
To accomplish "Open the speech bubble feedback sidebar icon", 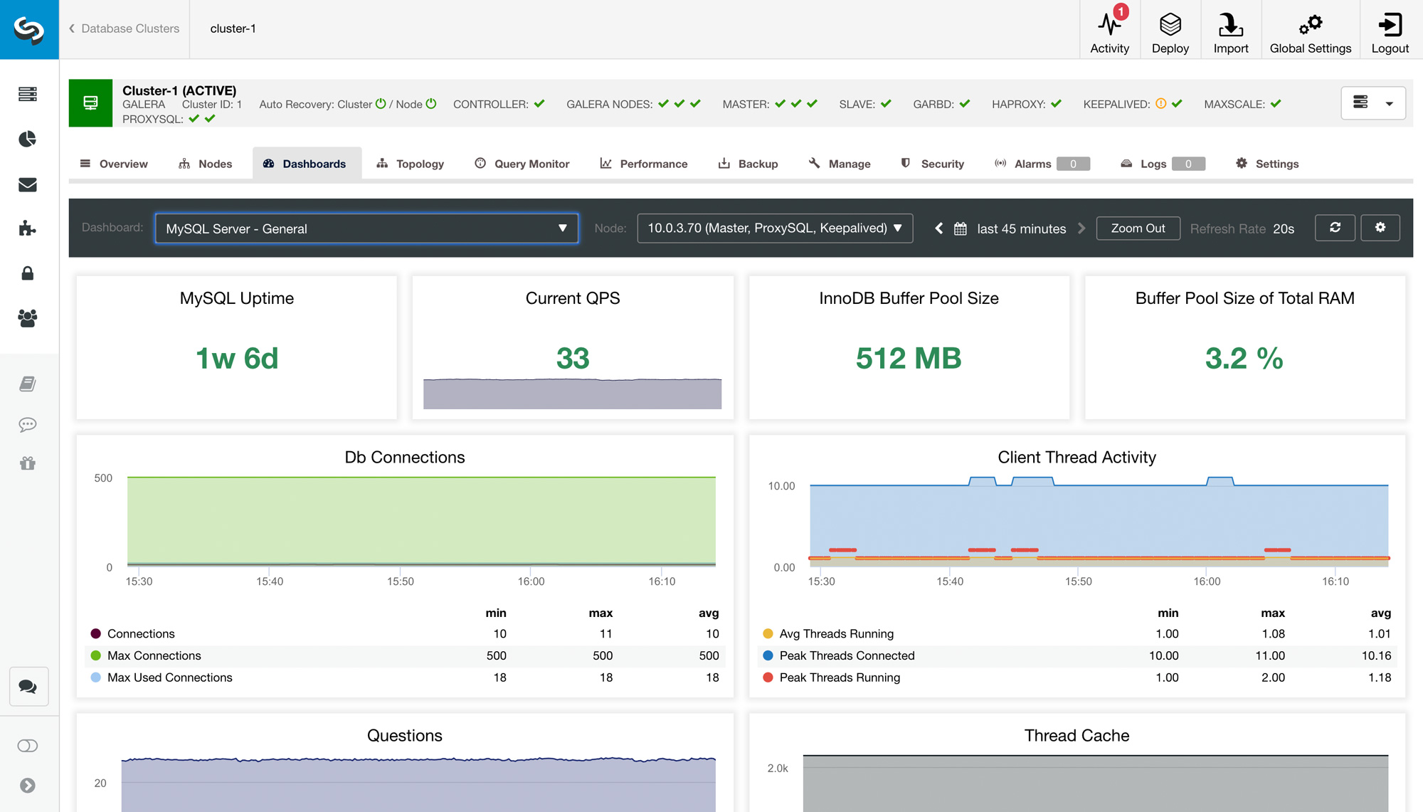I will (x=28, y=425).
